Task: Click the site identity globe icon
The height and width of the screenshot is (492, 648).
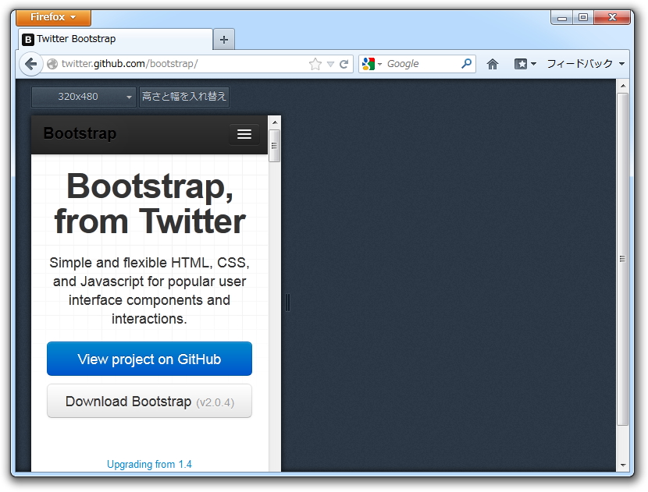Action: [52, 64]
